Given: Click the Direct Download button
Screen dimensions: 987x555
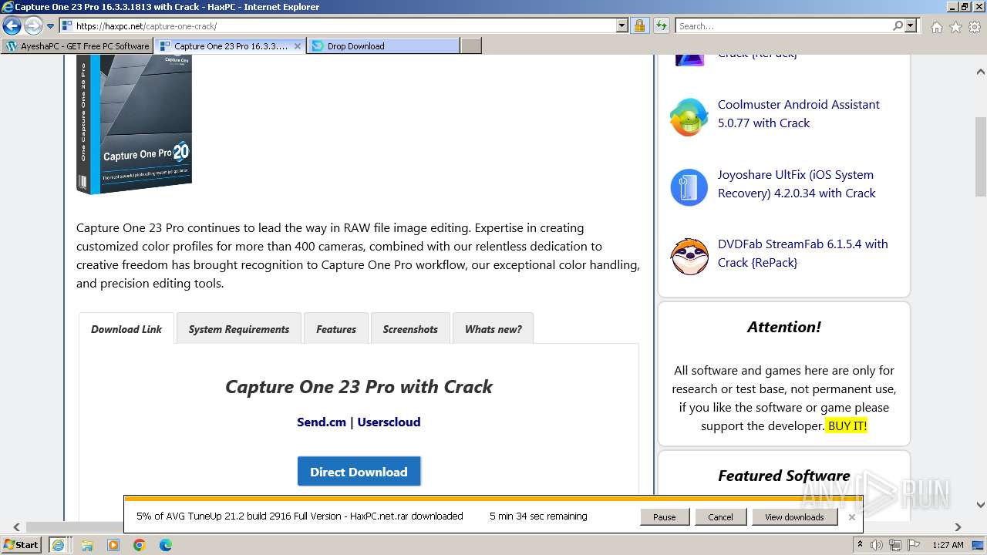Looking at the screenshot, I should click(359, 472).
